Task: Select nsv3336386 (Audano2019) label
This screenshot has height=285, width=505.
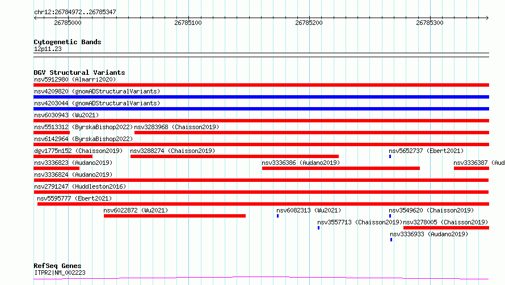Action: click(x=301, y=163)
